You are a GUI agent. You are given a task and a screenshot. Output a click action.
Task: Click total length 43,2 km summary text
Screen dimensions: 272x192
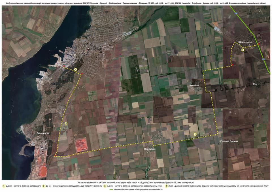[x=136, y=182]
